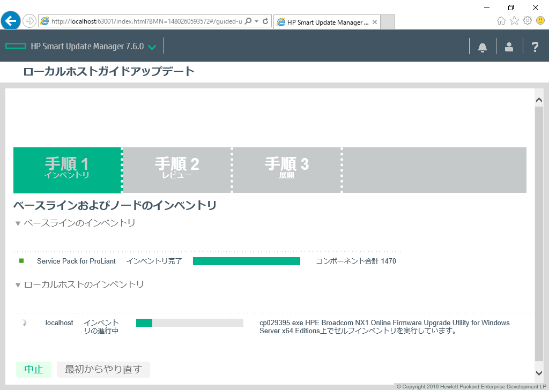This screenshot has height=390, width=549.
Task: Click the smiley feedback icon
Action: [540, 21]
